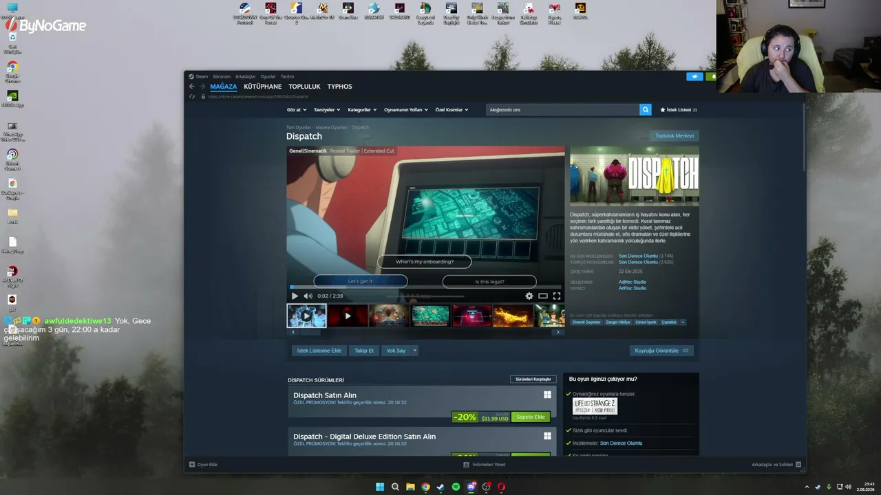
Task: Click the Steam announcements megaphone button
Action: point(694,76)
